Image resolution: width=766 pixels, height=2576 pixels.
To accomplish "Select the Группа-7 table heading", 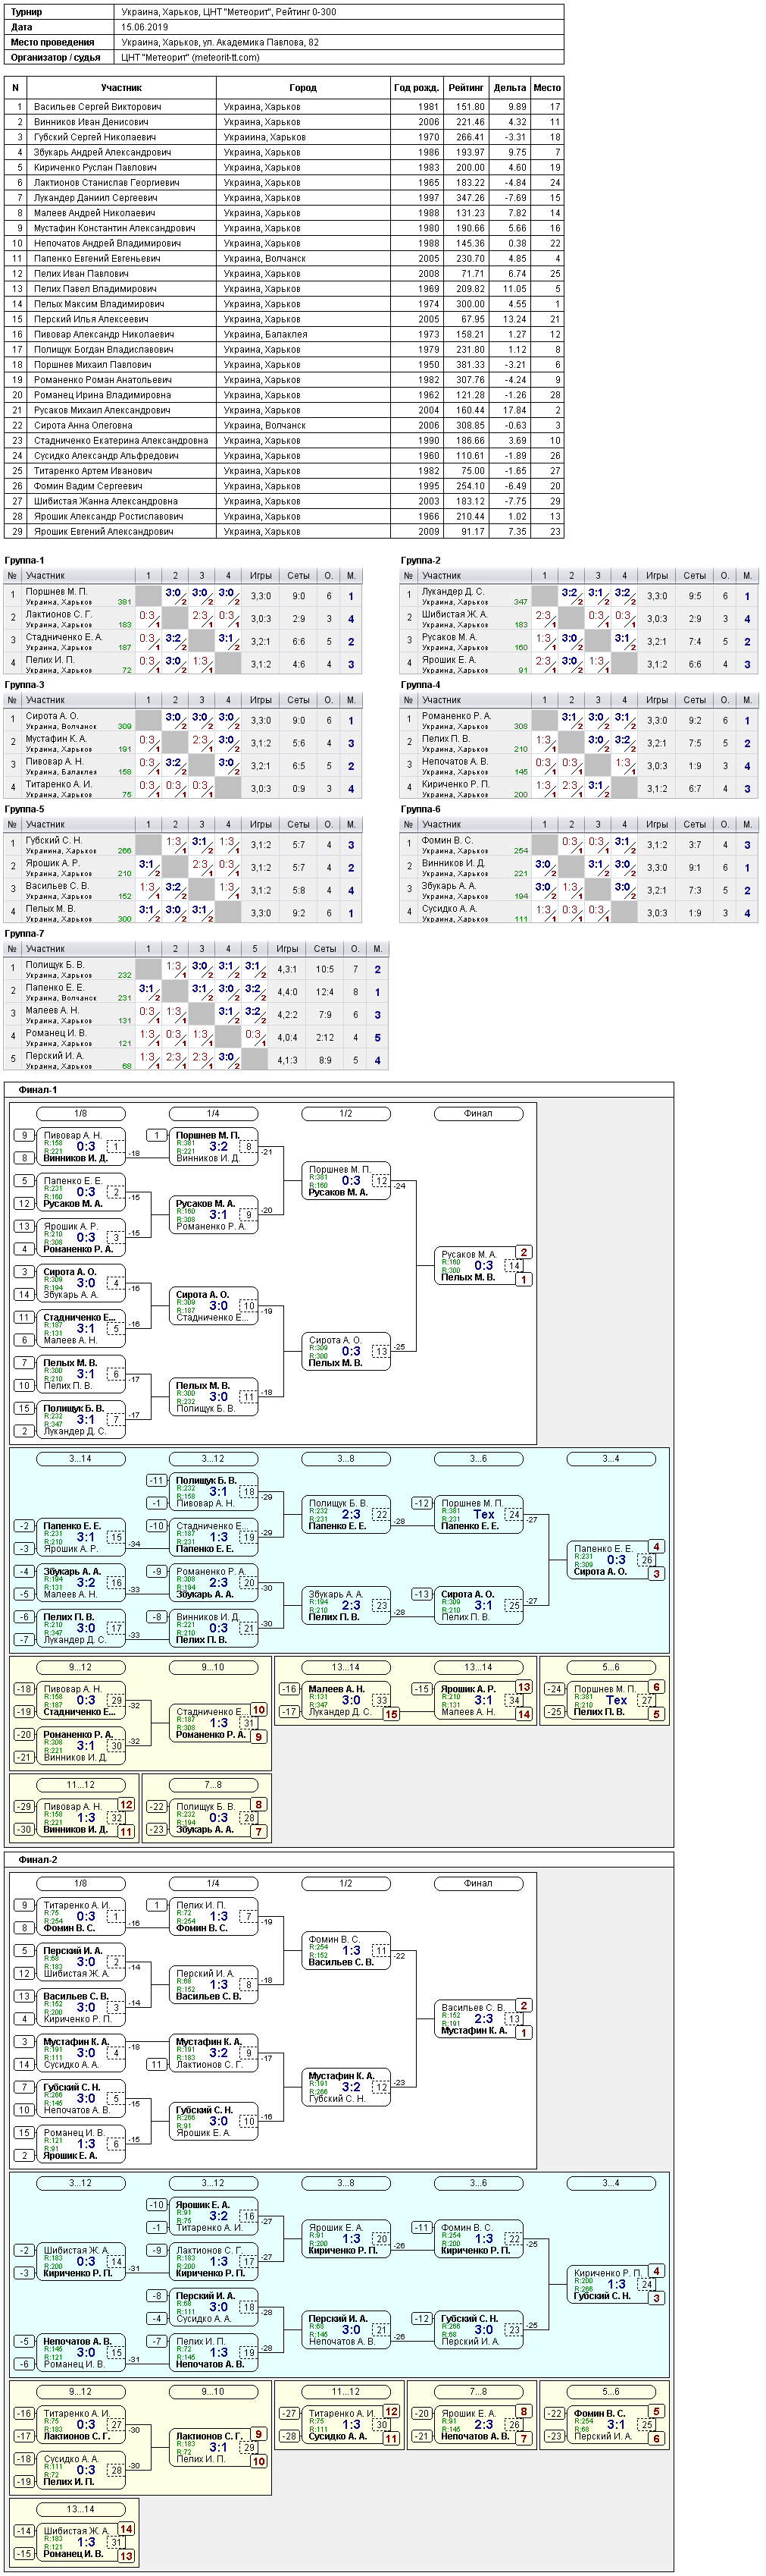I will coord(24,933).
